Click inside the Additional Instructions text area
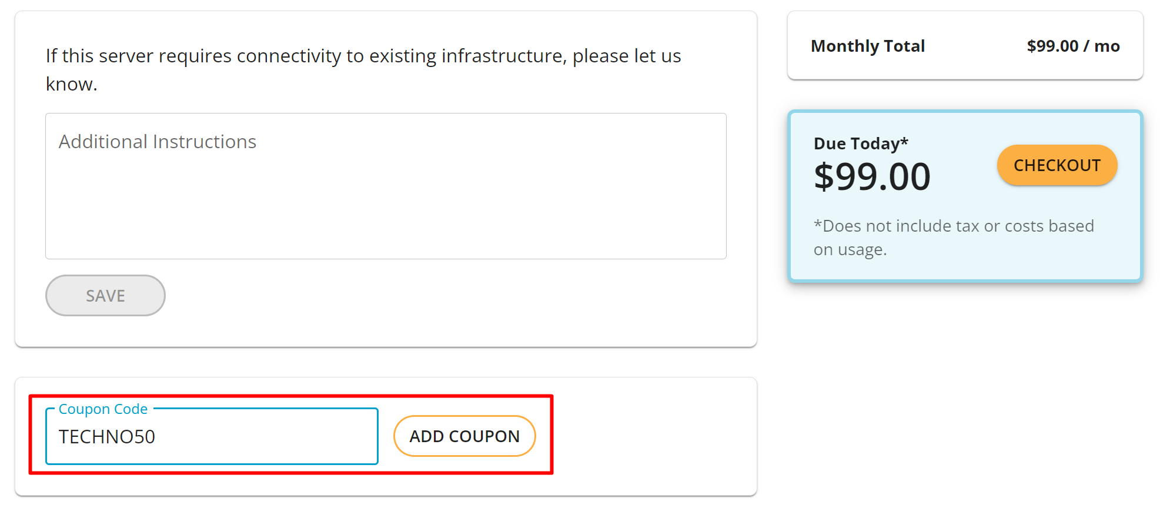This screenshot has width=1160, height=508. [386, 186]
